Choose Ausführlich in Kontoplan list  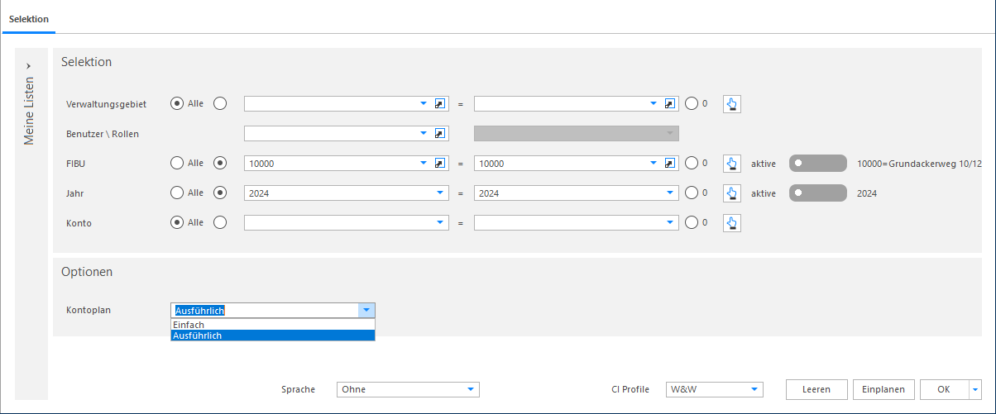[273, 335]
